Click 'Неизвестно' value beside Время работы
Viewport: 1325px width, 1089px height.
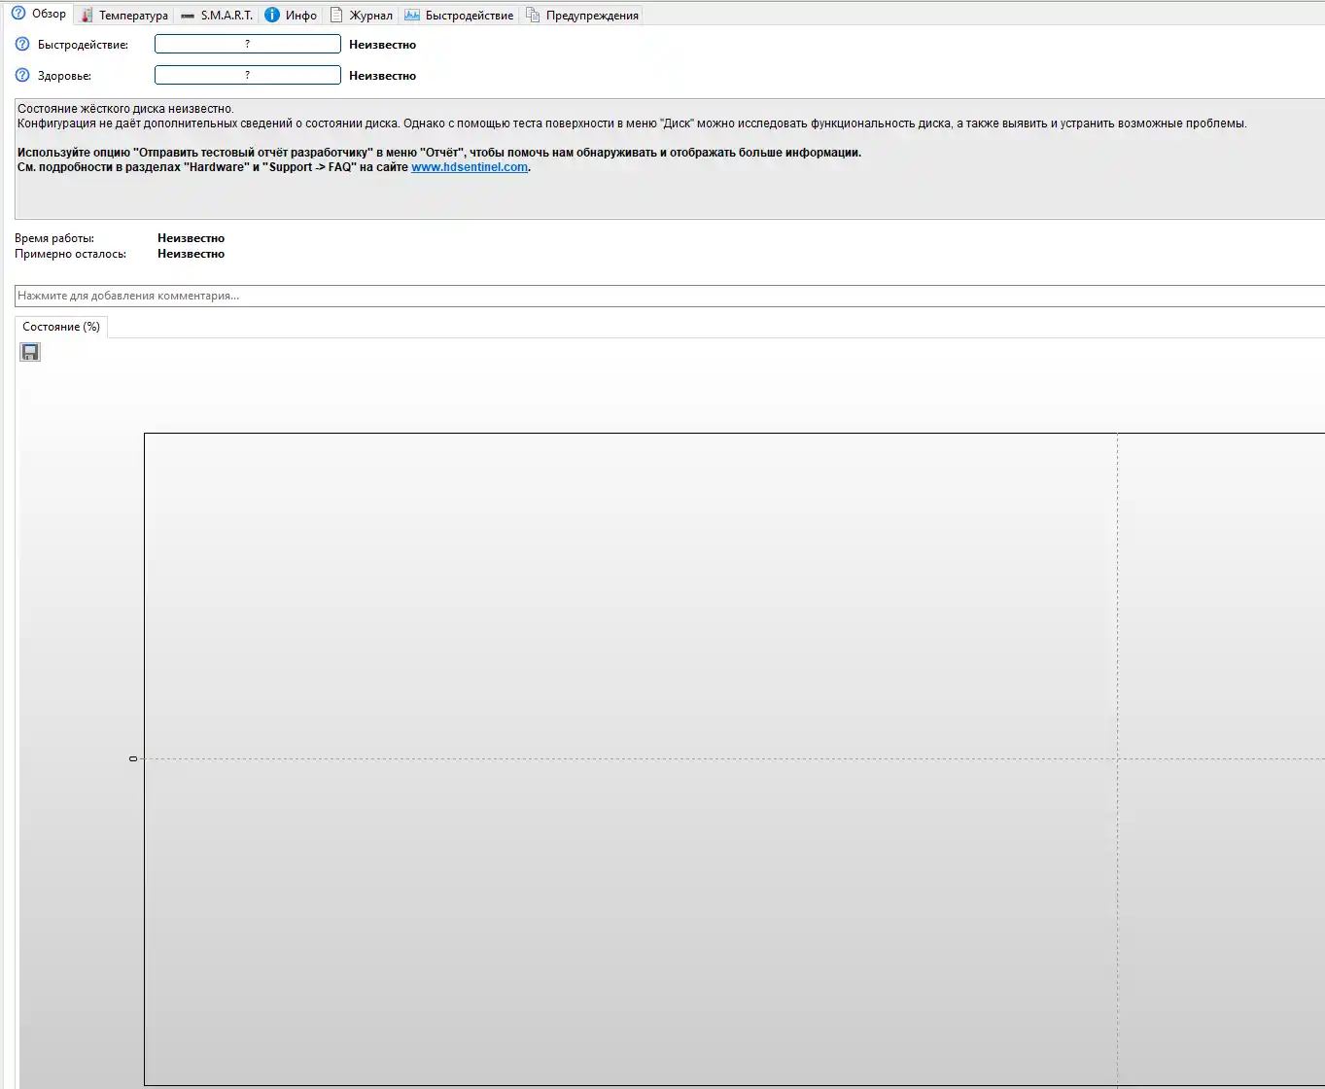(x=191, y=238)
